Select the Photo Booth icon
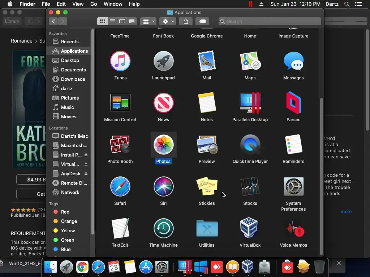The height and width of the screenshot is (277, 370). (120, 144)
